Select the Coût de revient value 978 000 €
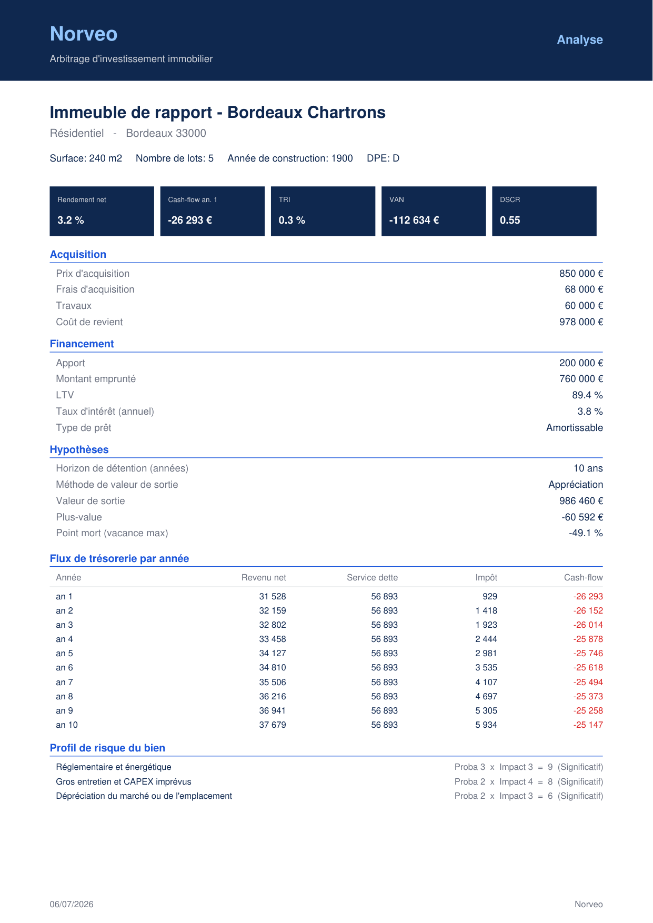Screen dimensions: 653x923 pos(581,322)
